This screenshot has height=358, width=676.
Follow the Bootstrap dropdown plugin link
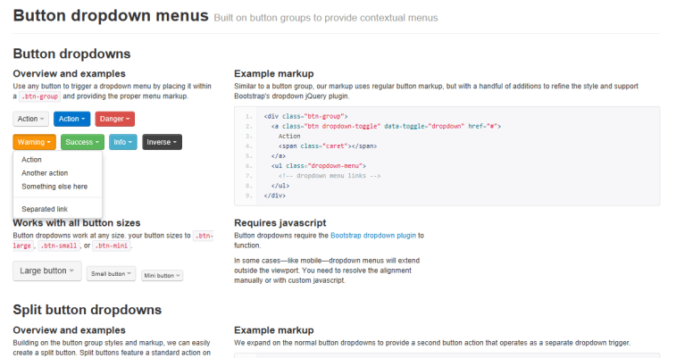point(373,236)
